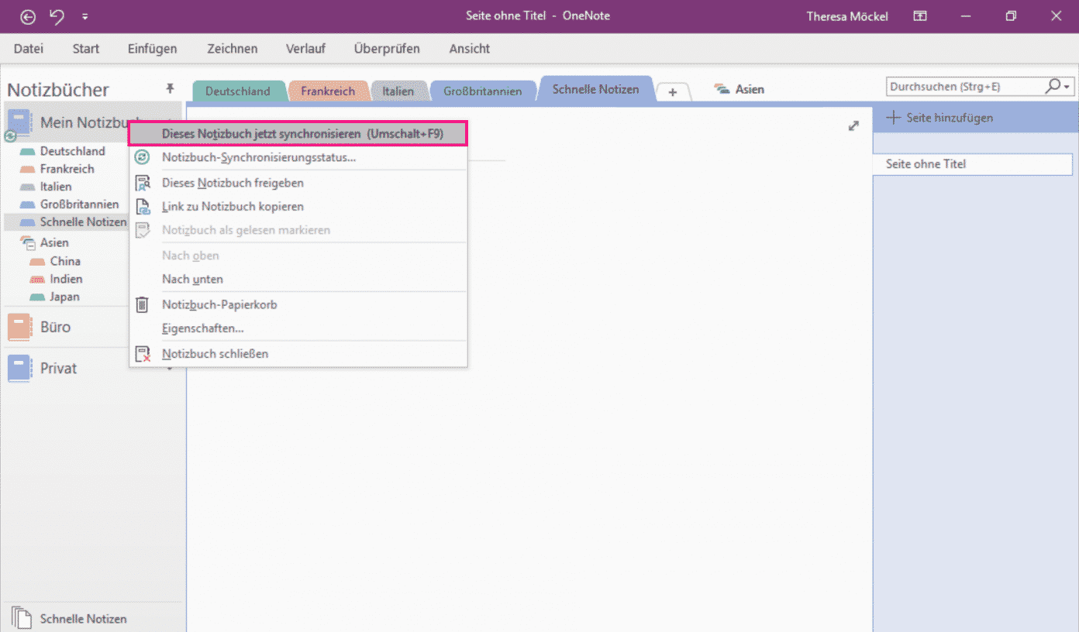
Task: Click the search magnifier icon
Action: click(x=1054, y=86)
